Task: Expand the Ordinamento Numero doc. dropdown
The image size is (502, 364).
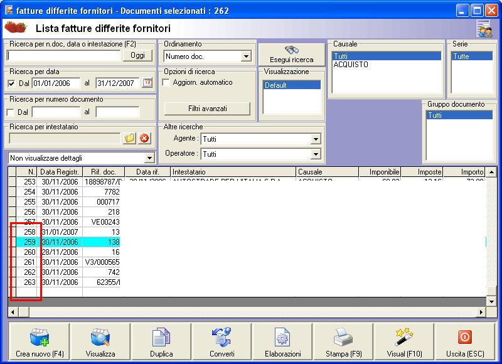Action: (x=246, y=56)
